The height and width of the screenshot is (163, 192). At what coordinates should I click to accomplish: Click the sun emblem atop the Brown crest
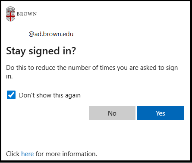point(10,8)
